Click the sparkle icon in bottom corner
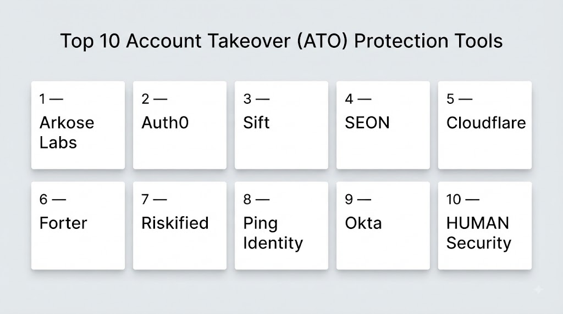 tap(539, 290)
